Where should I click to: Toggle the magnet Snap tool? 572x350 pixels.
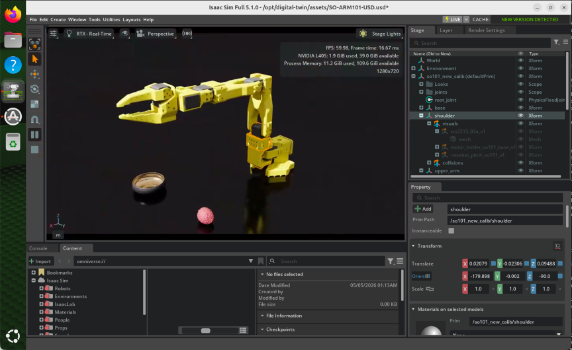coord(34,120)
